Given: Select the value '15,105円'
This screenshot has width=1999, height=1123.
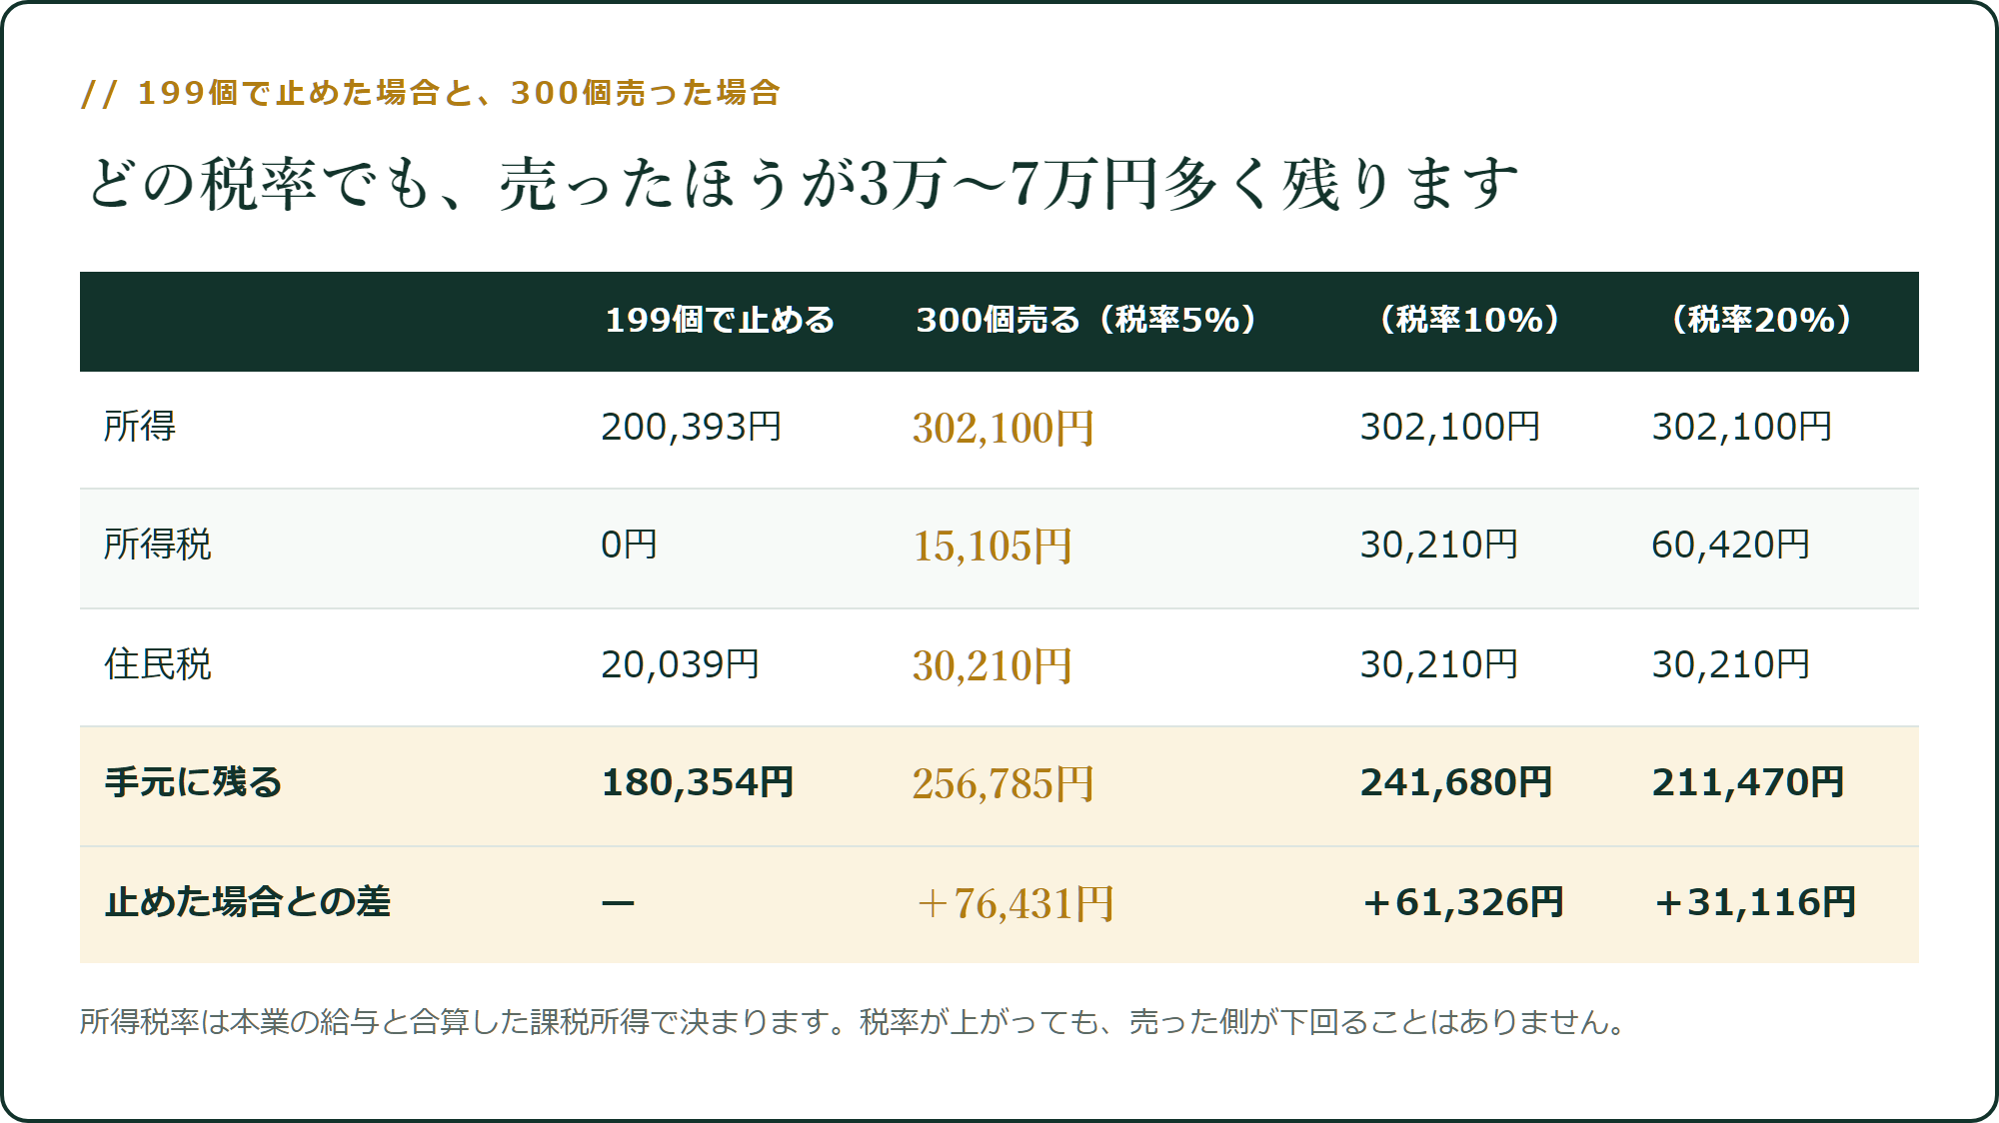Looking at the screenshot, I should (993, 547).
